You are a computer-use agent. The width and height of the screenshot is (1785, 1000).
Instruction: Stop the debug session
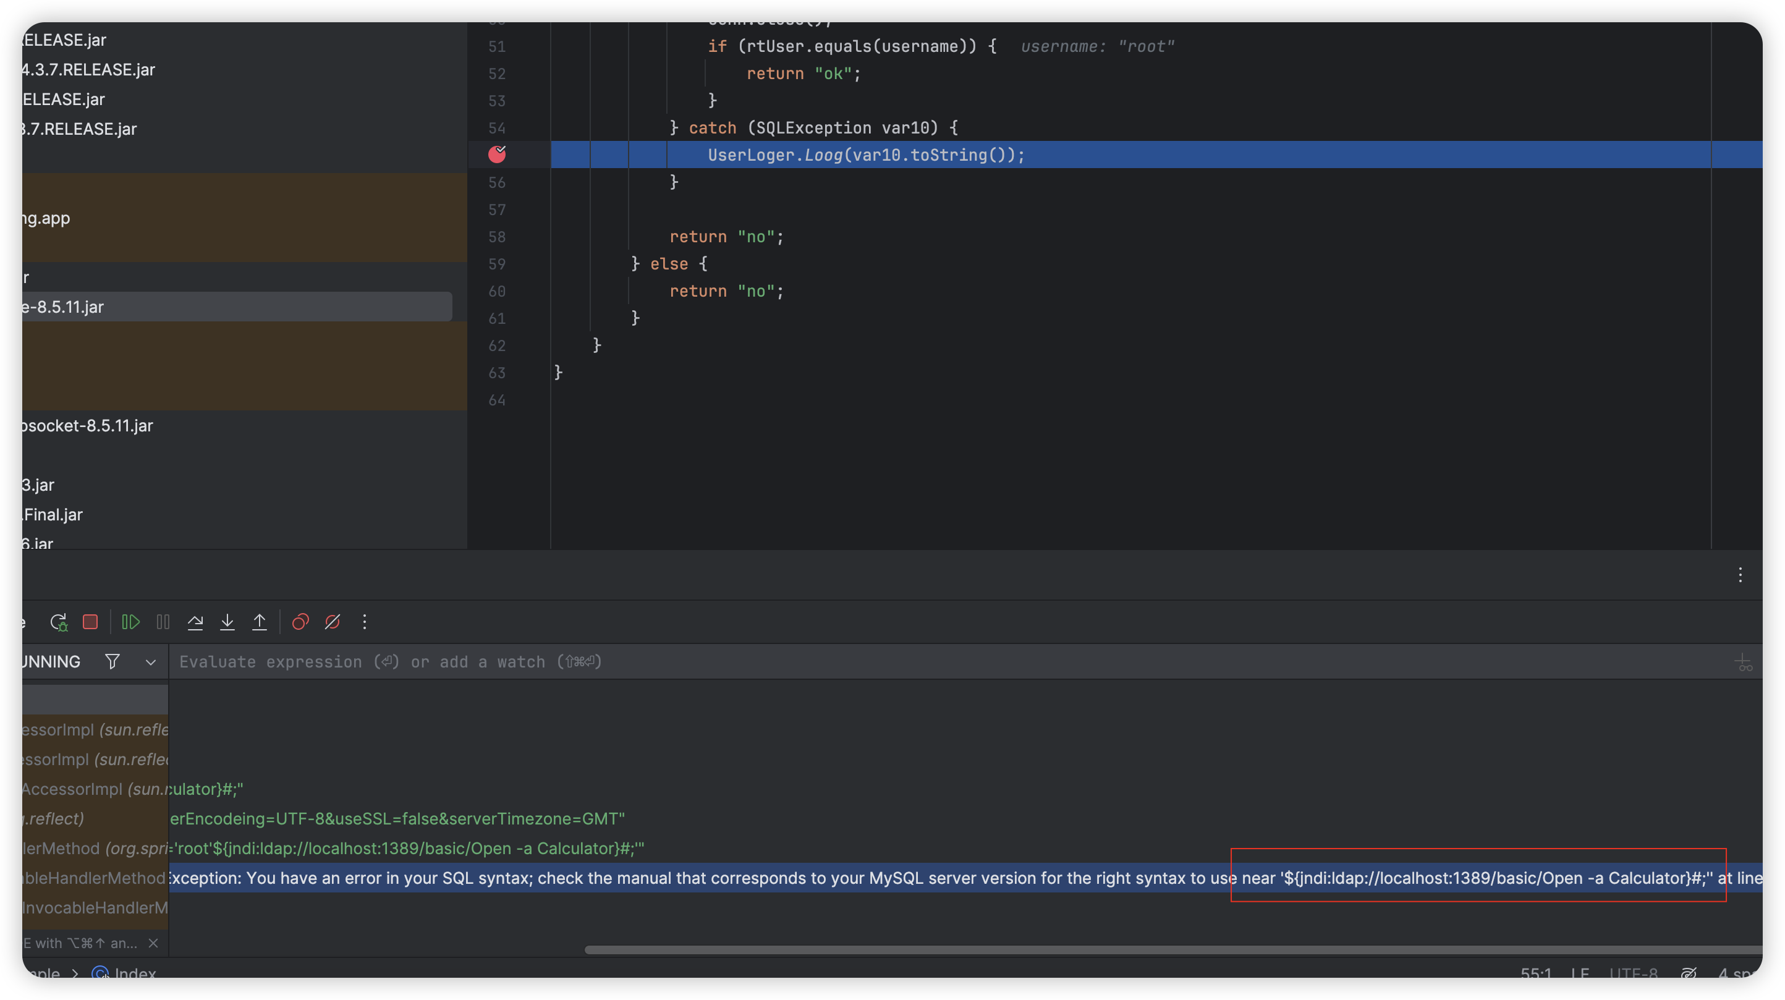90,622
